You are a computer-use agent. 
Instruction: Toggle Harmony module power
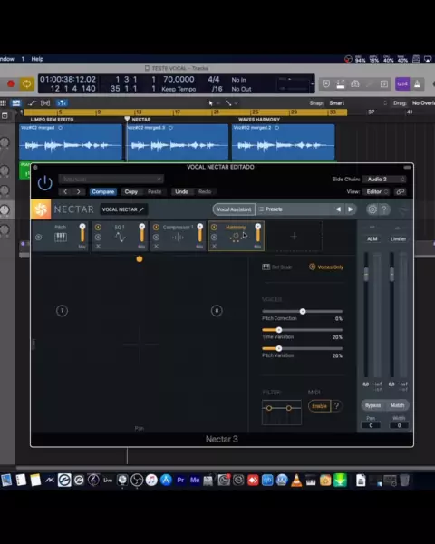pos(214,228)
